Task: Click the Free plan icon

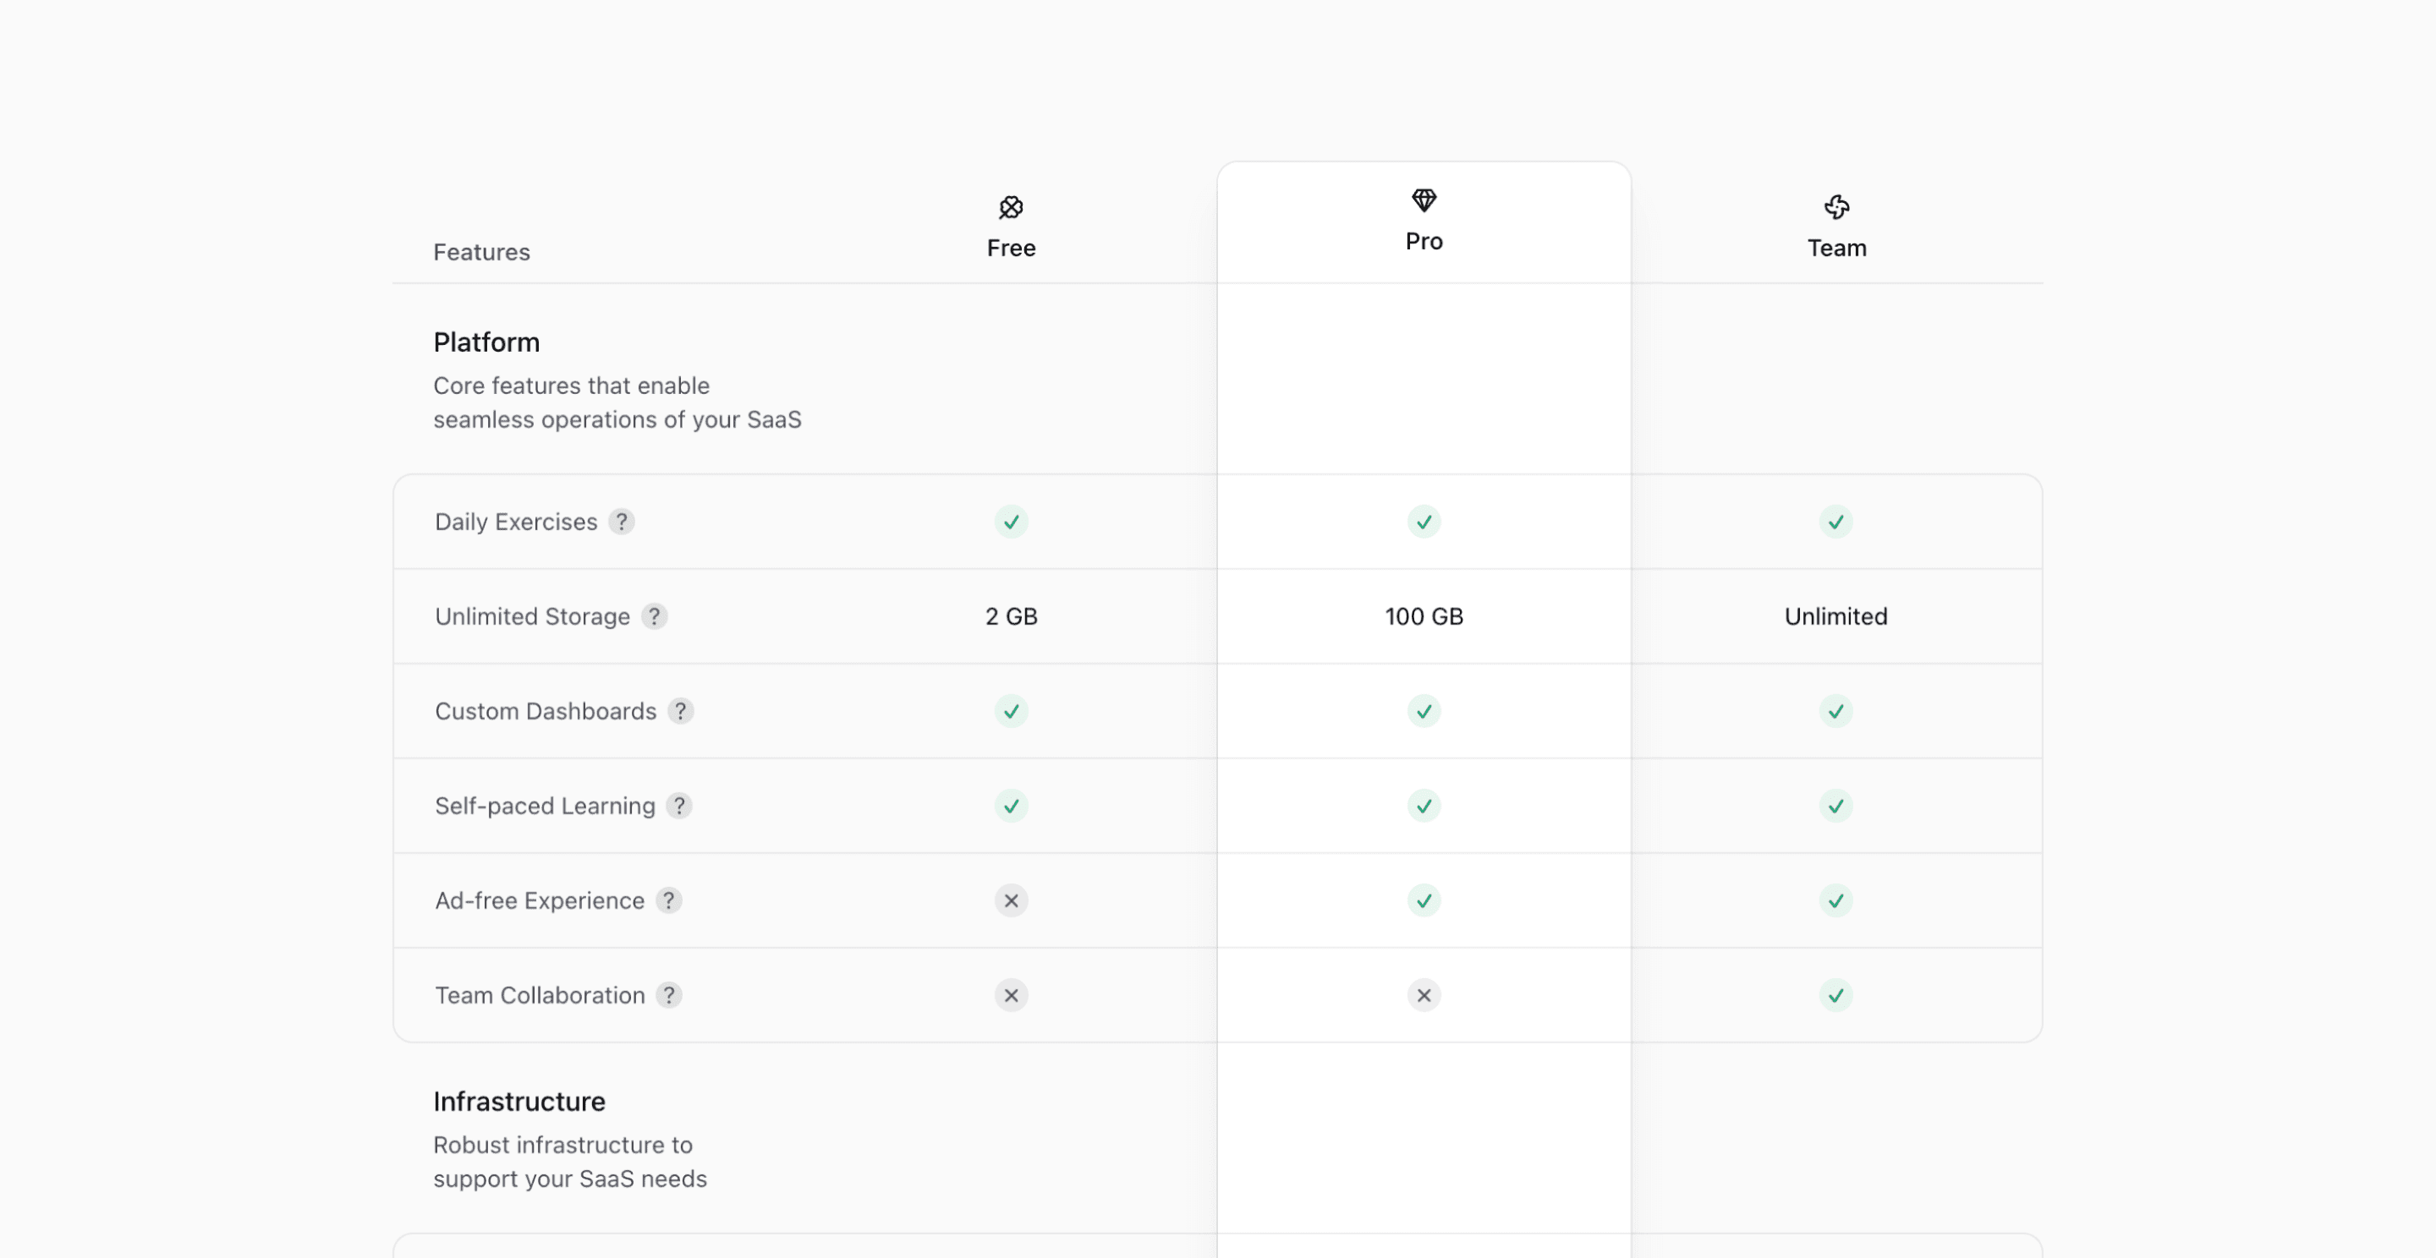Action: click(x=1011, y=207)
